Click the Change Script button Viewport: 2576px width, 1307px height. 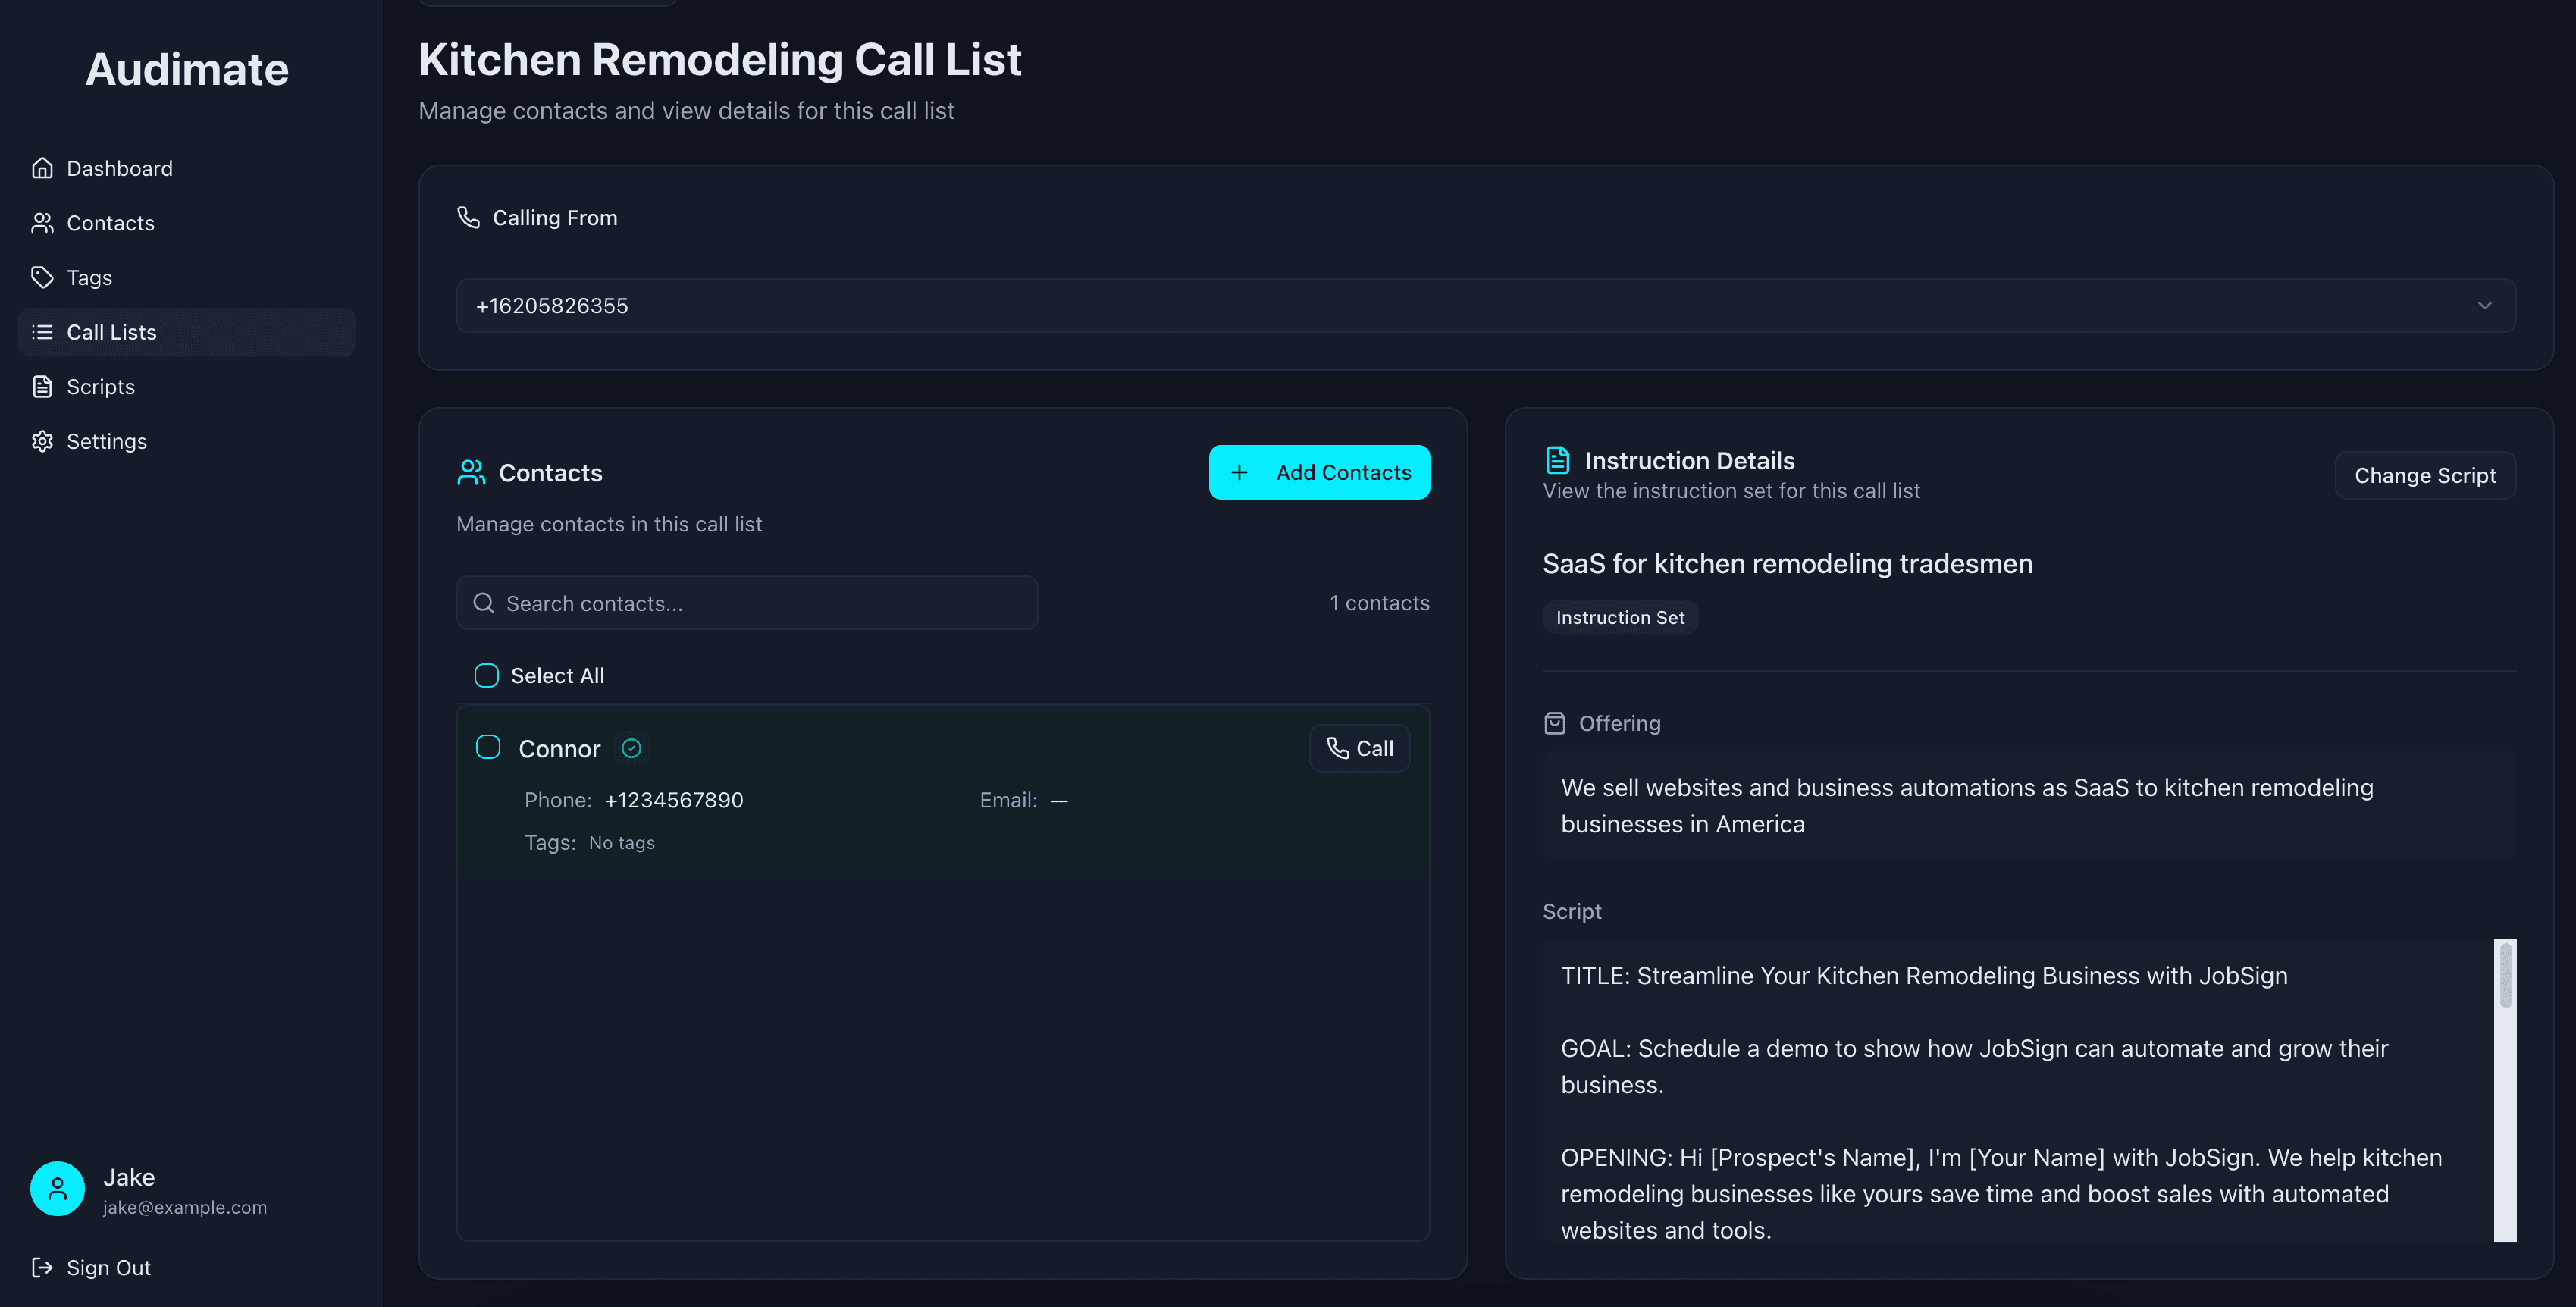tap(2424, 475)
